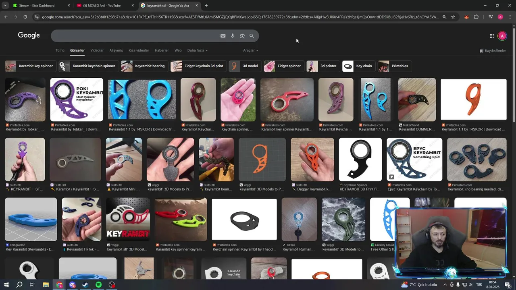Open the zoom magnifier in address bar
The width and height of the screenshot is (516, 290).
[x=444, y=17]
